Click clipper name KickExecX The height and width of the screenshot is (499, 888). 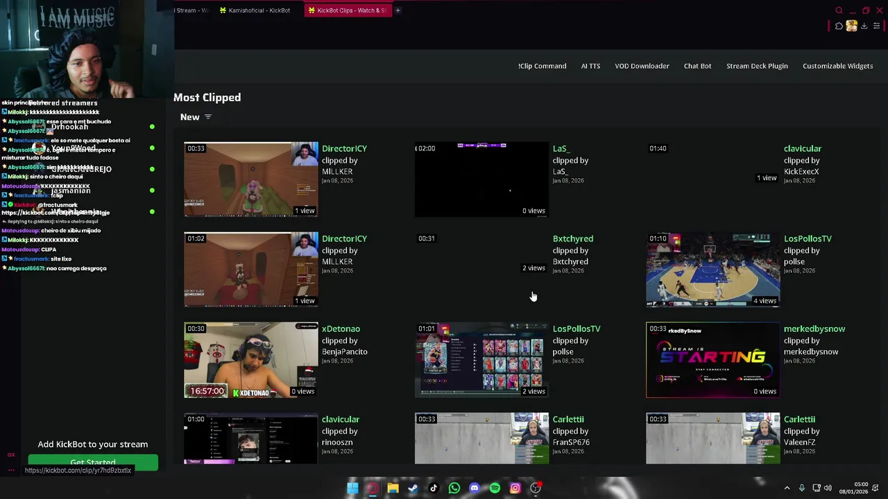coord(801,171)
